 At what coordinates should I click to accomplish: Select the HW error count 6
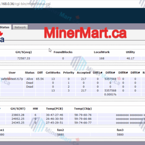point(36,115)
